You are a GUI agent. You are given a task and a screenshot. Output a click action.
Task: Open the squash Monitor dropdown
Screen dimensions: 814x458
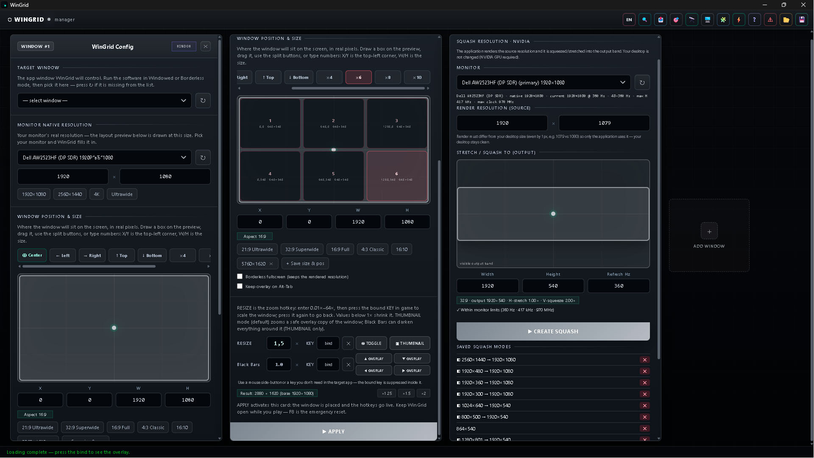[x=543, y=82]
